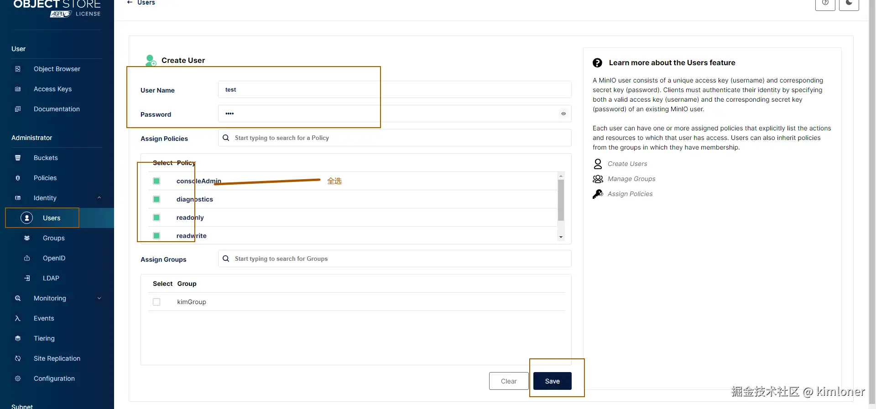Open the LDAP menu item
This screenshot has width=876, height=409.
pos(51,278)
